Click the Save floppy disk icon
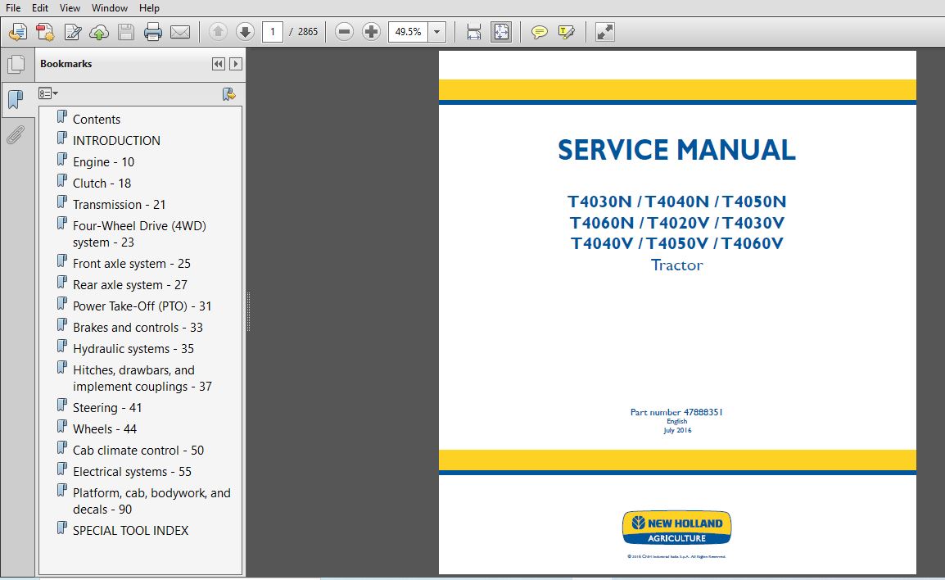 [126, 32]
